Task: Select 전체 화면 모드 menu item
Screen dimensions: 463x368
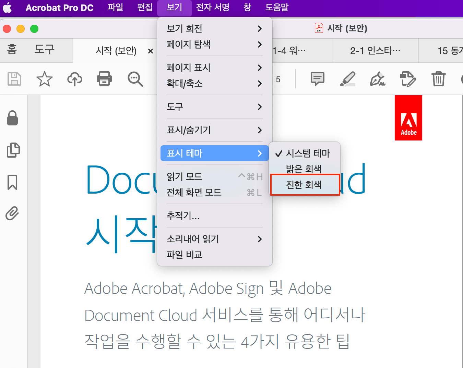Action: (x=215, y=192)
